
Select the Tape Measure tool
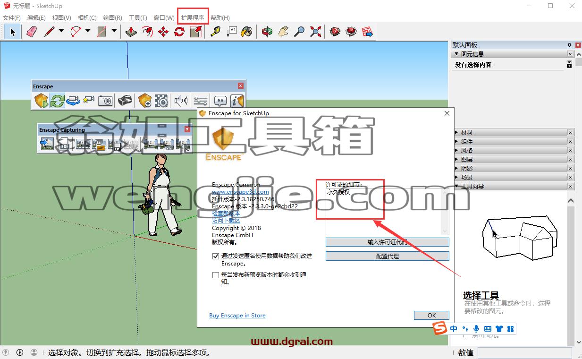pos(216,32)
